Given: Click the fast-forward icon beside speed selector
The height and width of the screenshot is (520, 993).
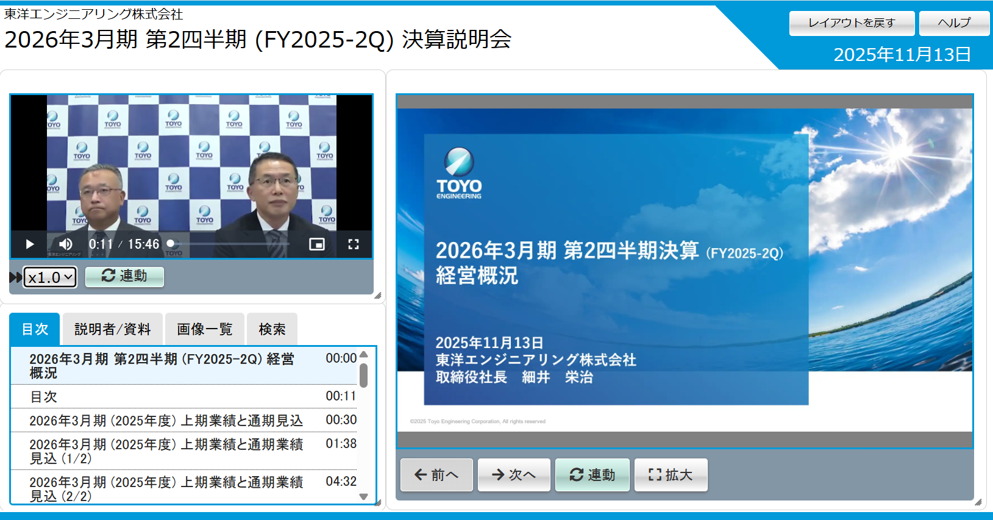Looking at the screenshot, I should 15,277.
